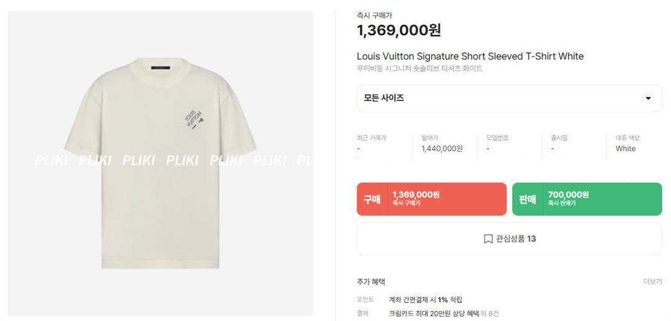Open 더보기 for additional benefits

(x=652, y=282)
